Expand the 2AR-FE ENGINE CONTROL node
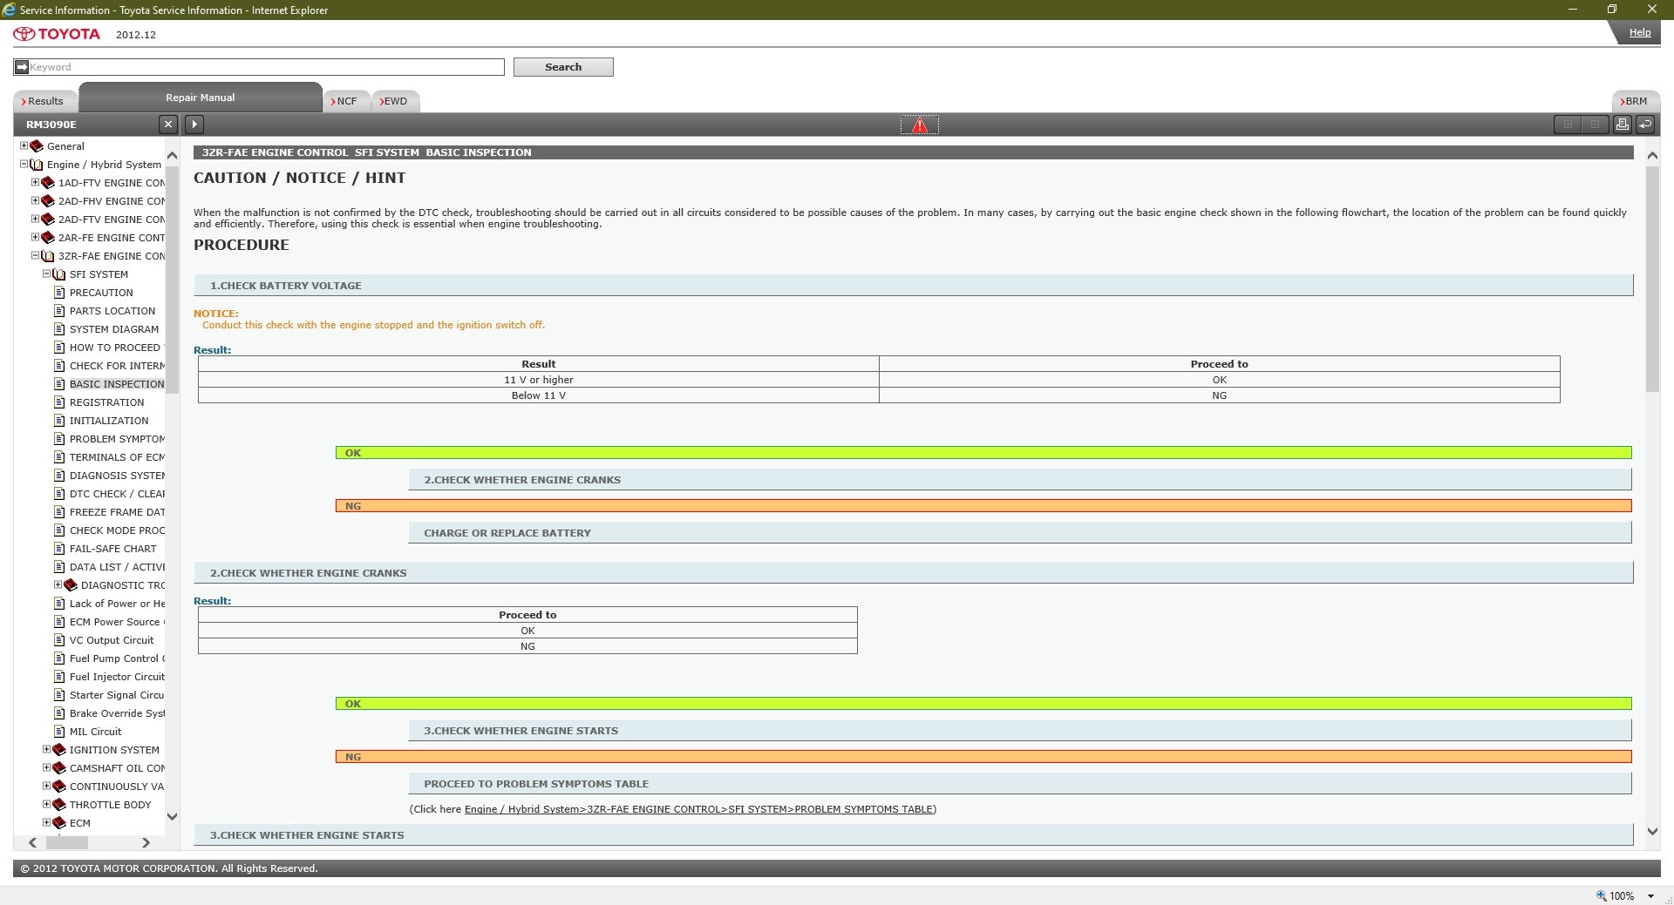Viewport: 1674px width, 905px height. coord(36,238)
